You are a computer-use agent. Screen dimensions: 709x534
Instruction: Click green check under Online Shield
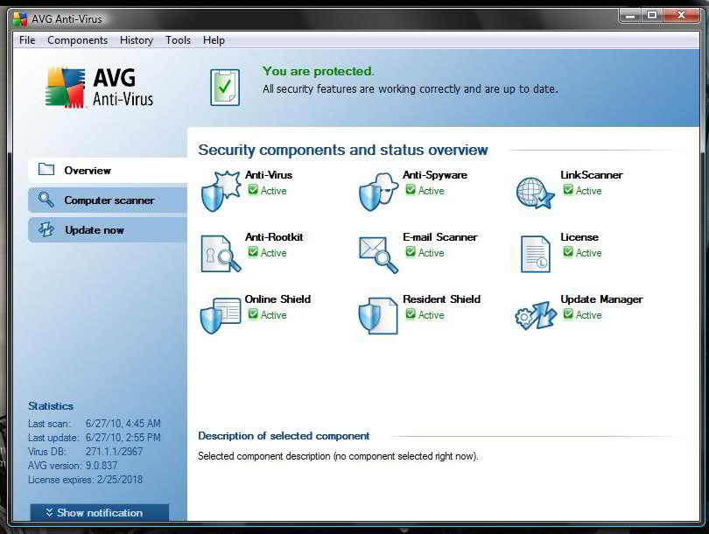pyautogui.click(x=253, y=313)
